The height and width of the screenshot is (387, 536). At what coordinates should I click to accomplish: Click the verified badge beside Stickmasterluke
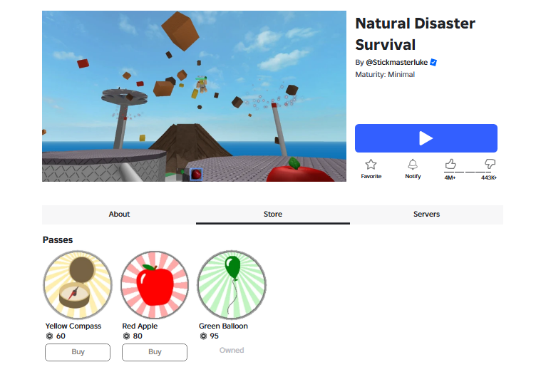[x=433, y=62]
